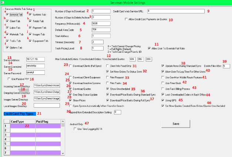Click the Server Username field
The height and width of the screenshot is (157, 232).
pos(36,66)
